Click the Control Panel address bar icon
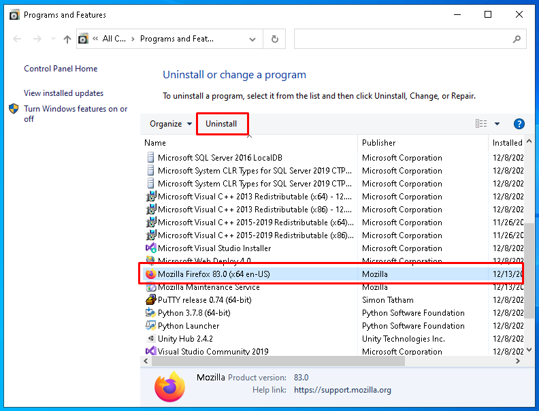The height and width of the screenshot is (411, 539). [83, 39]
